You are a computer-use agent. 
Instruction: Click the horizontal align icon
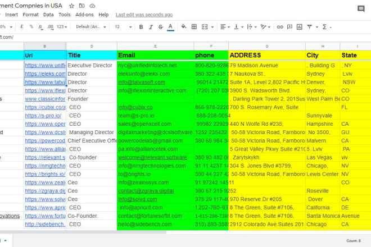point(223,27)
